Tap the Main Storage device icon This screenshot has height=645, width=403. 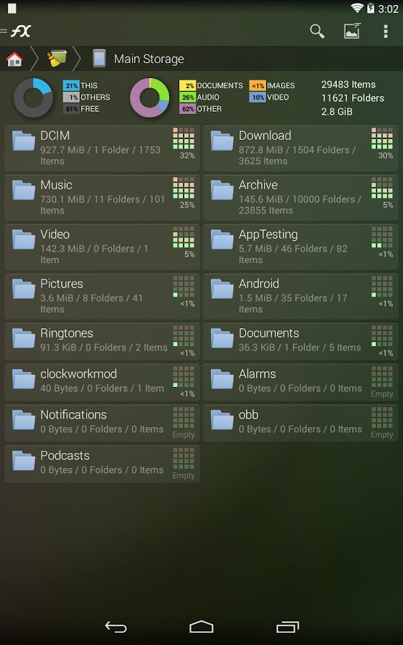point(99,59)
